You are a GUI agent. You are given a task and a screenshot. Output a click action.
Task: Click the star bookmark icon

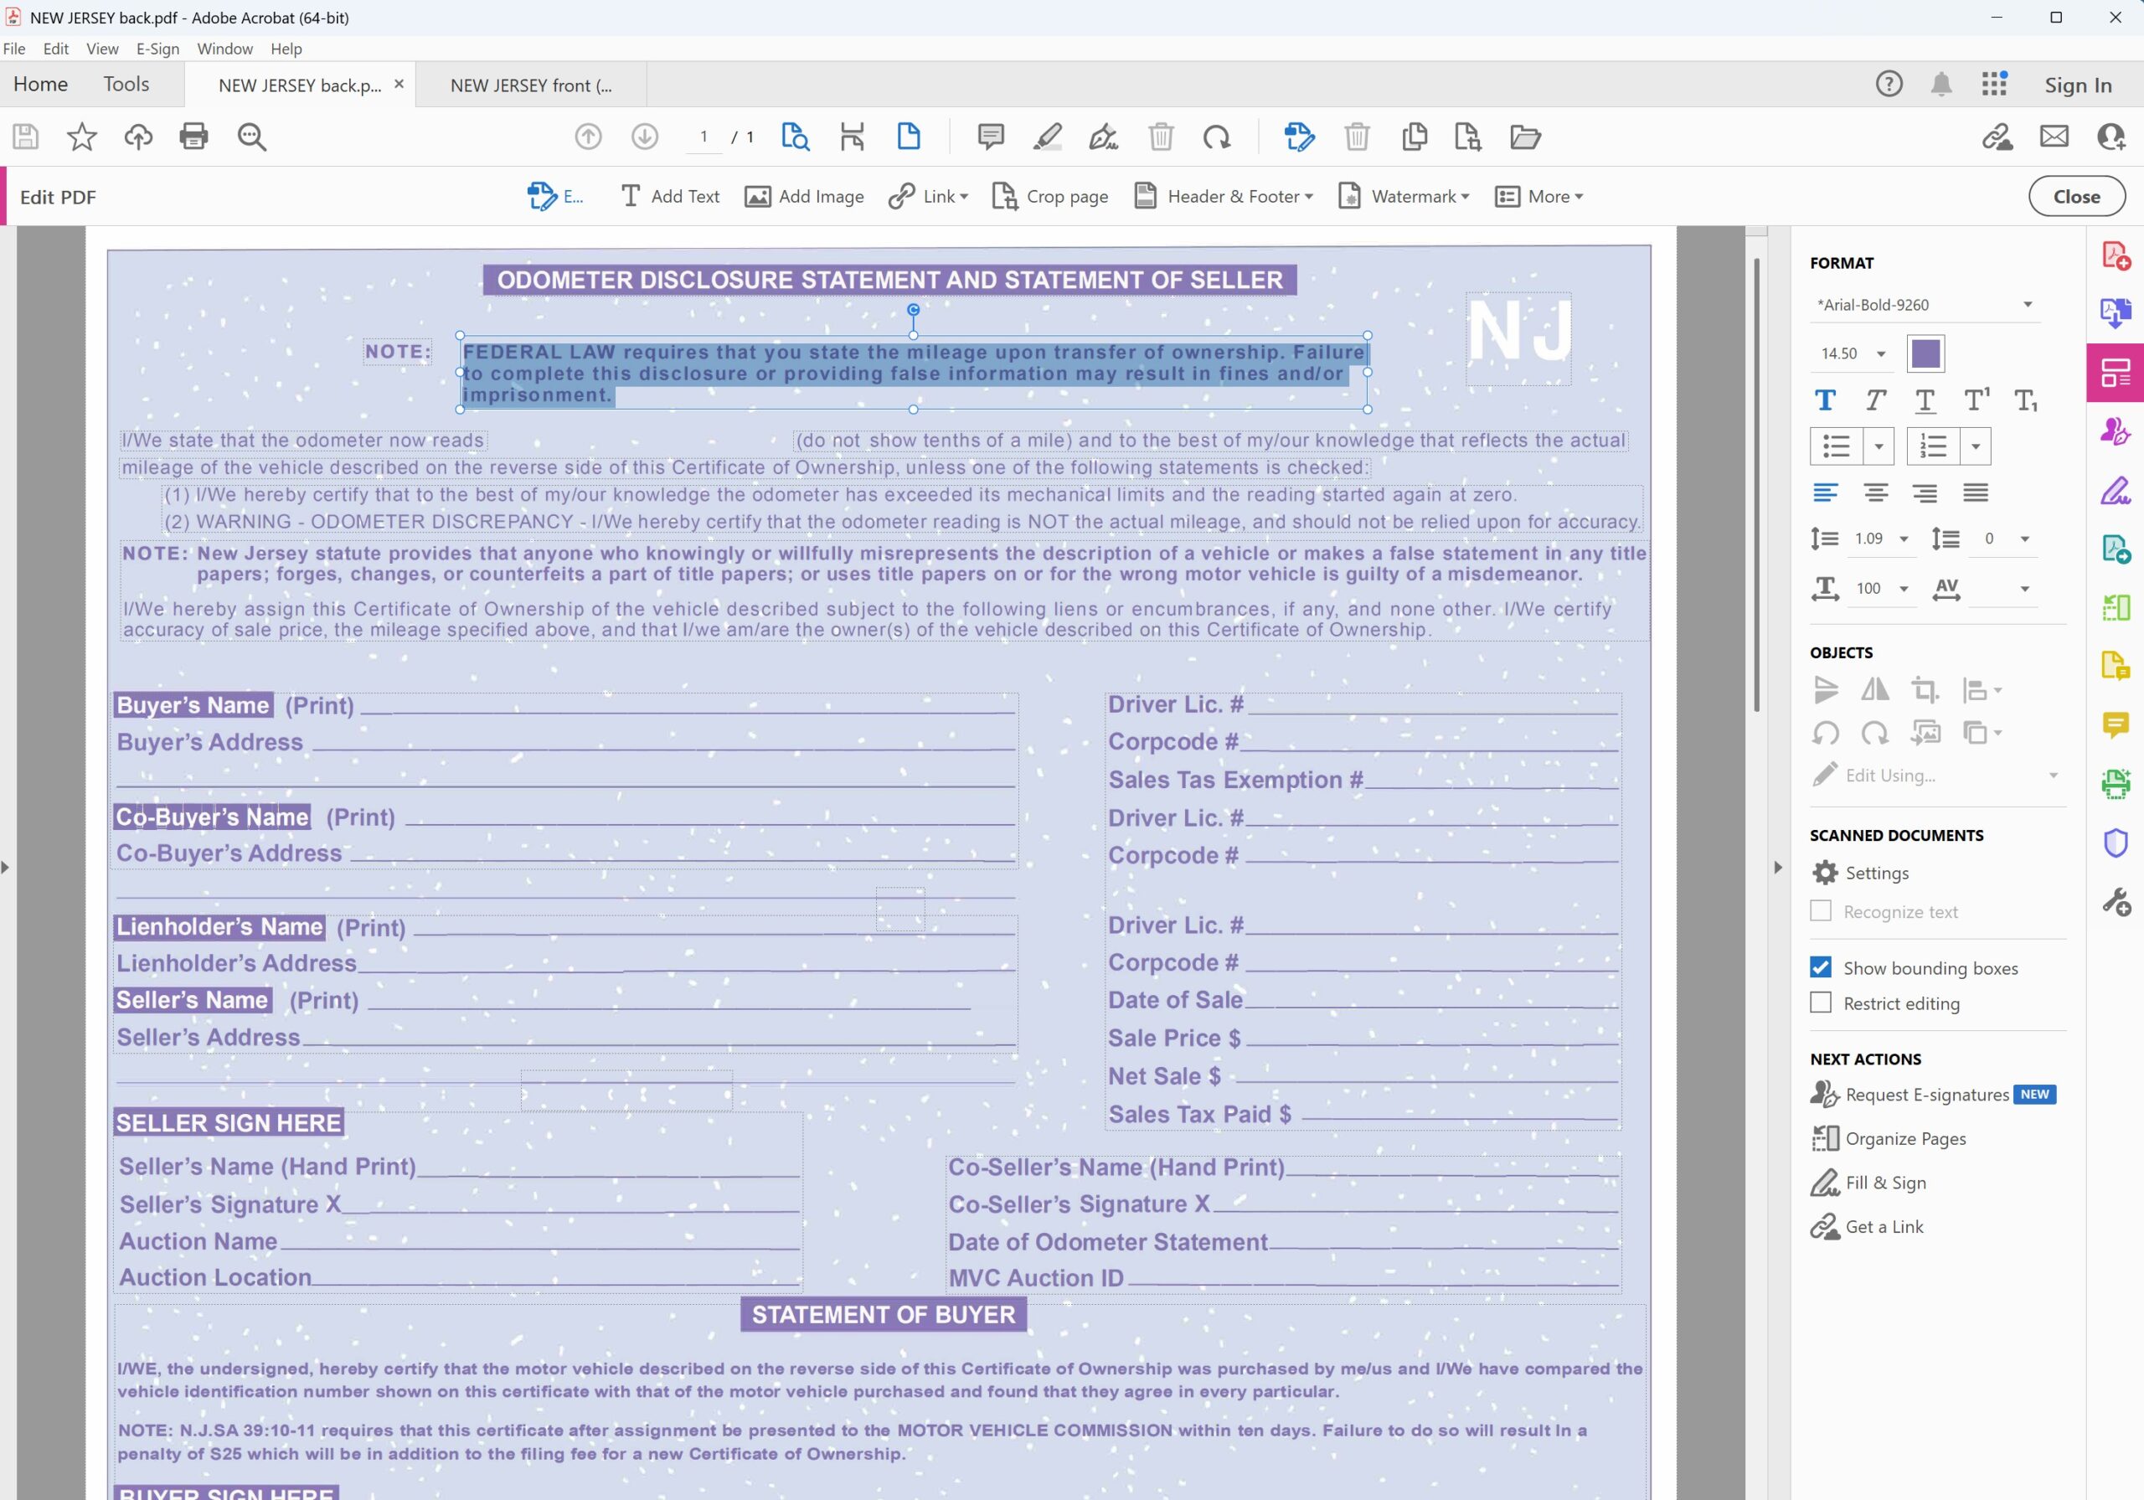tap(82, 137)
